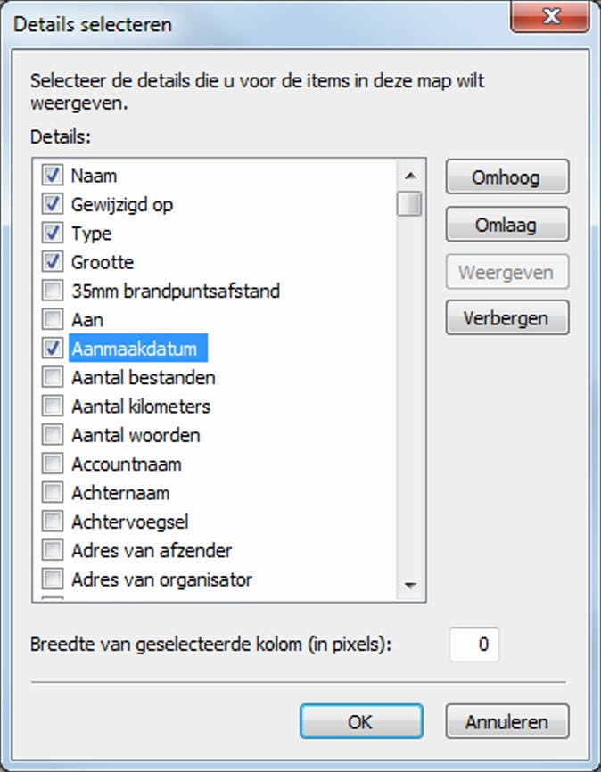Viewport: 601px width, 772px height.
Task: Cancel with the Annuleren button
Action: 506,721
